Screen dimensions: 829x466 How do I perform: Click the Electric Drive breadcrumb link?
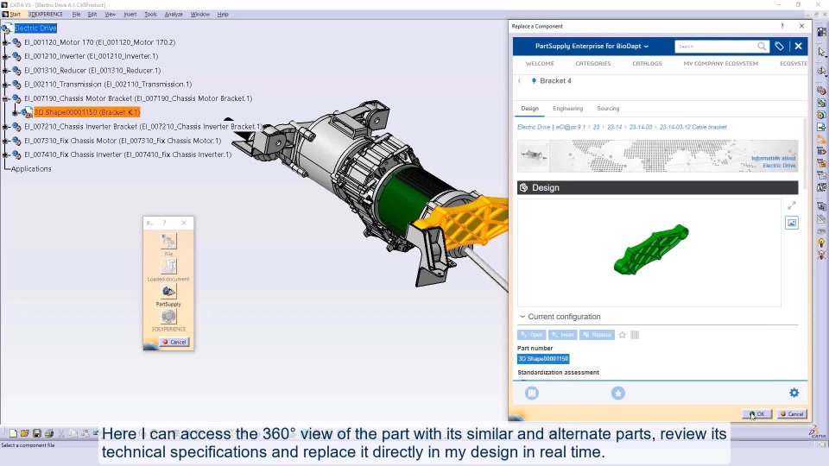(x=534, y=128)
